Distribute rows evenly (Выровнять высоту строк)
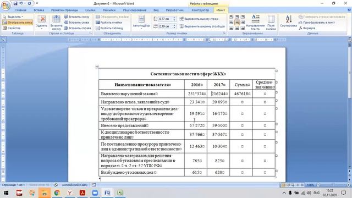 199,19
